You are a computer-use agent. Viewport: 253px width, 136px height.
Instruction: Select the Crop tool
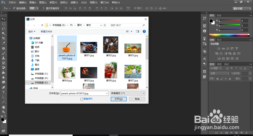(3, 38)
